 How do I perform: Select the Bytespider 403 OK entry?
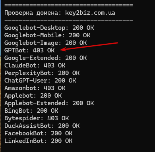click(37, 118)
